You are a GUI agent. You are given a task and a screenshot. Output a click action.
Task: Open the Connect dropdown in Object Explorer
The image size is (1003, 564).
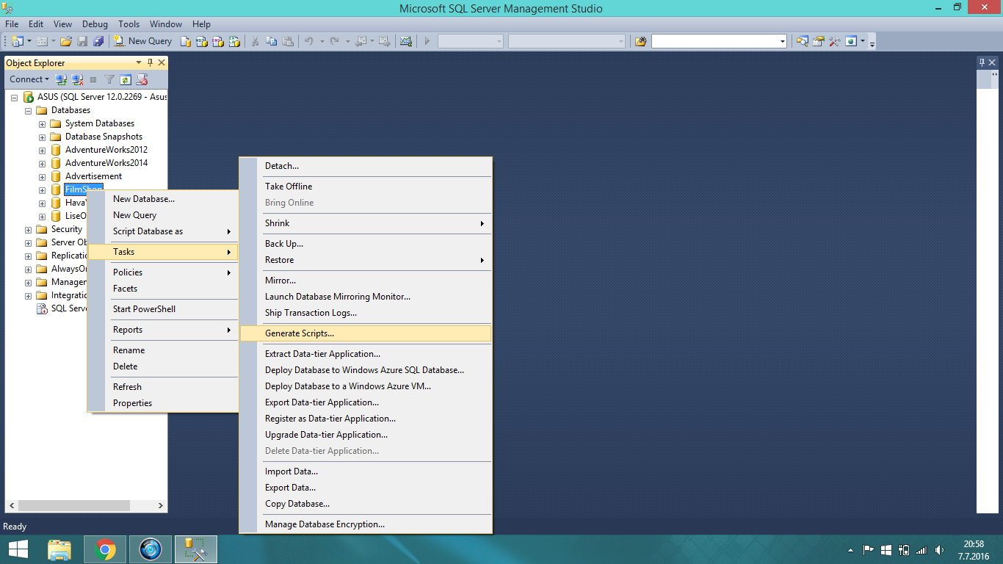[29, 79]
